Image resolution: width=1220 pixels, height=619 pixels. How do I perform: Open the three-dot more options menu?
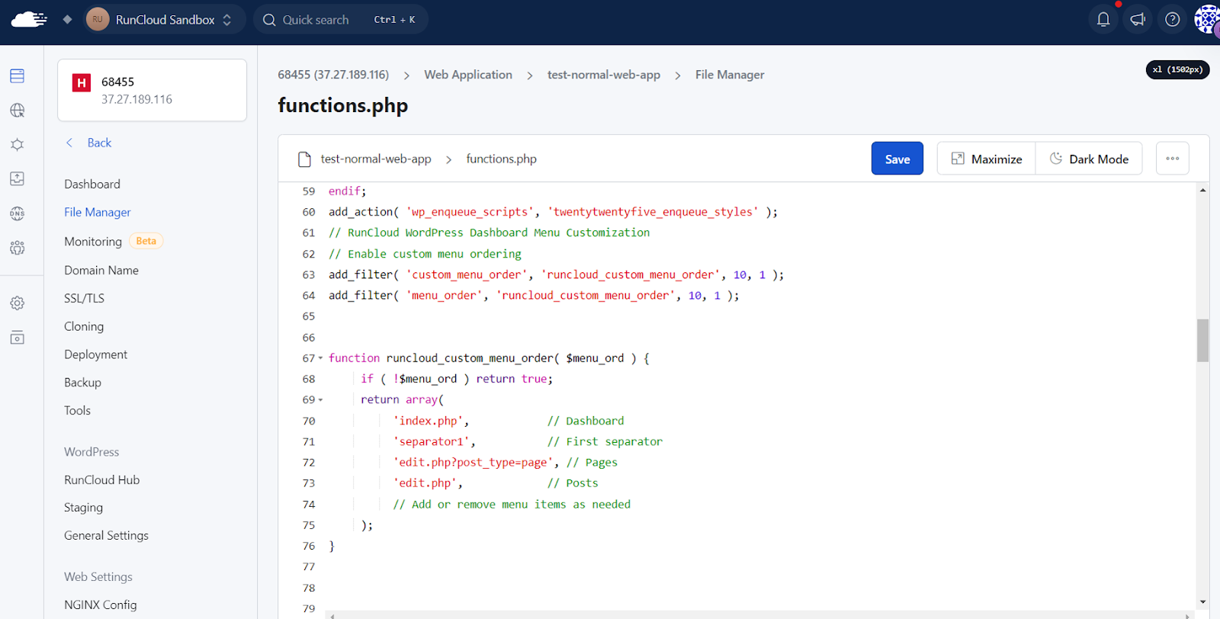click(x=1172, y=159)
